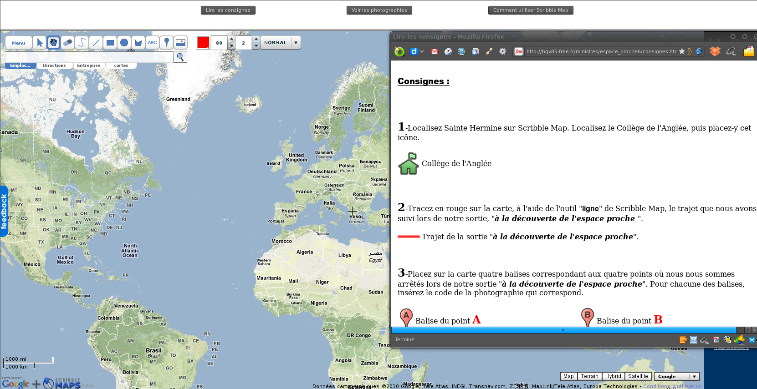This screenshot has height=389, width=757.
Task: Switch map view to Map
Action: [x=568, y=376]
